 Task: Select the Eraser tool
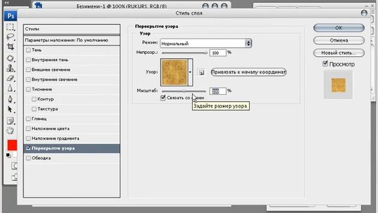click(x=10, y=78)
